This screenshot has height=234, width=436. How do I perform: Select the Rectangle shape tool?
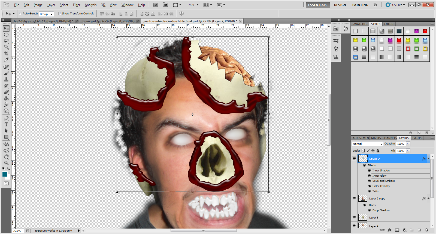click(6, 137)
